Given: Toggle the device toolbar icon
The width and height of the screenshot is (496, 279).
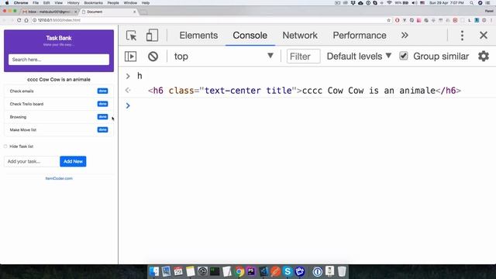Looking at the screenshot, I should click(x=152, y=36).
